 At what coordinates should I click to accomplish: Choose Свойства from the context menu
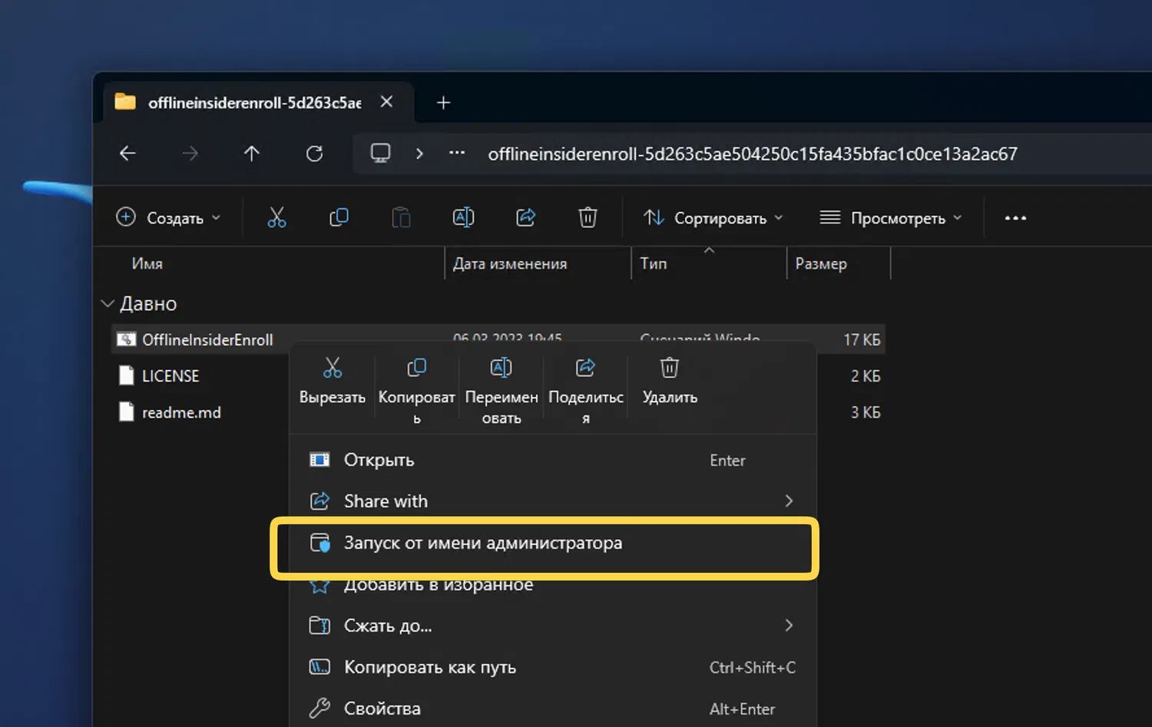[x=552, y=709]
